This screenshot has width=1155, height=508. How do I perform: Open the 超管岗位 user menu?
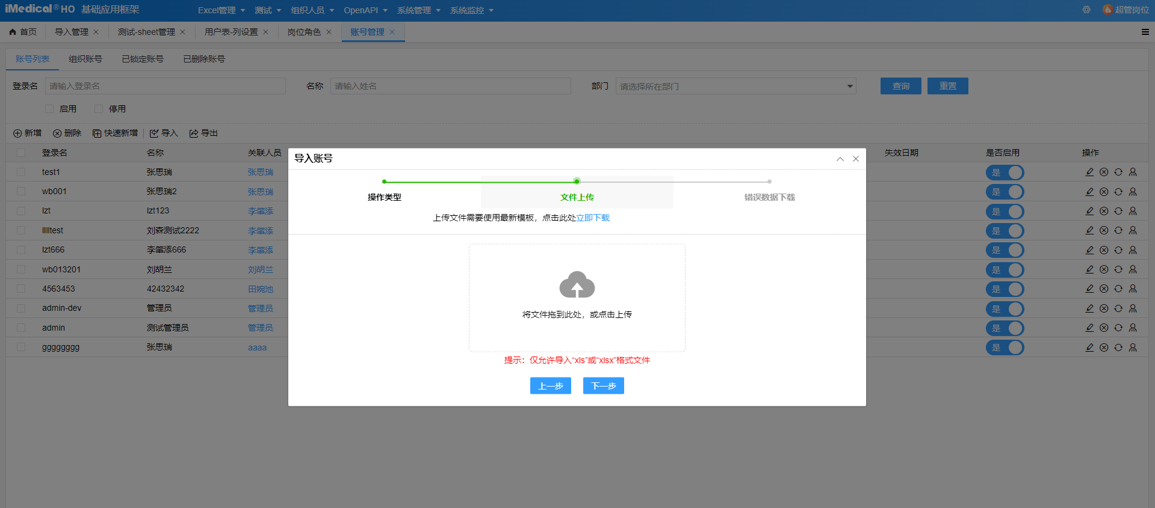tap(1126, 10)
